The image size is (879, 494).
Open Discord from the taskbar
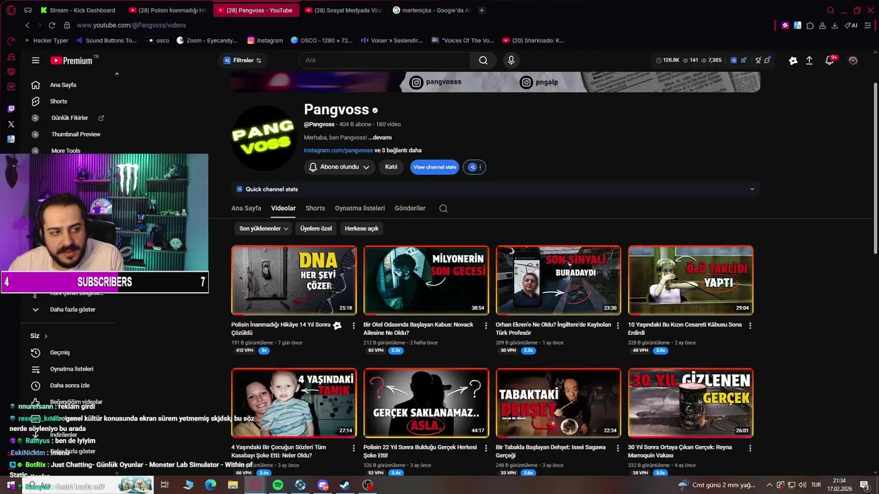(323, 485)
